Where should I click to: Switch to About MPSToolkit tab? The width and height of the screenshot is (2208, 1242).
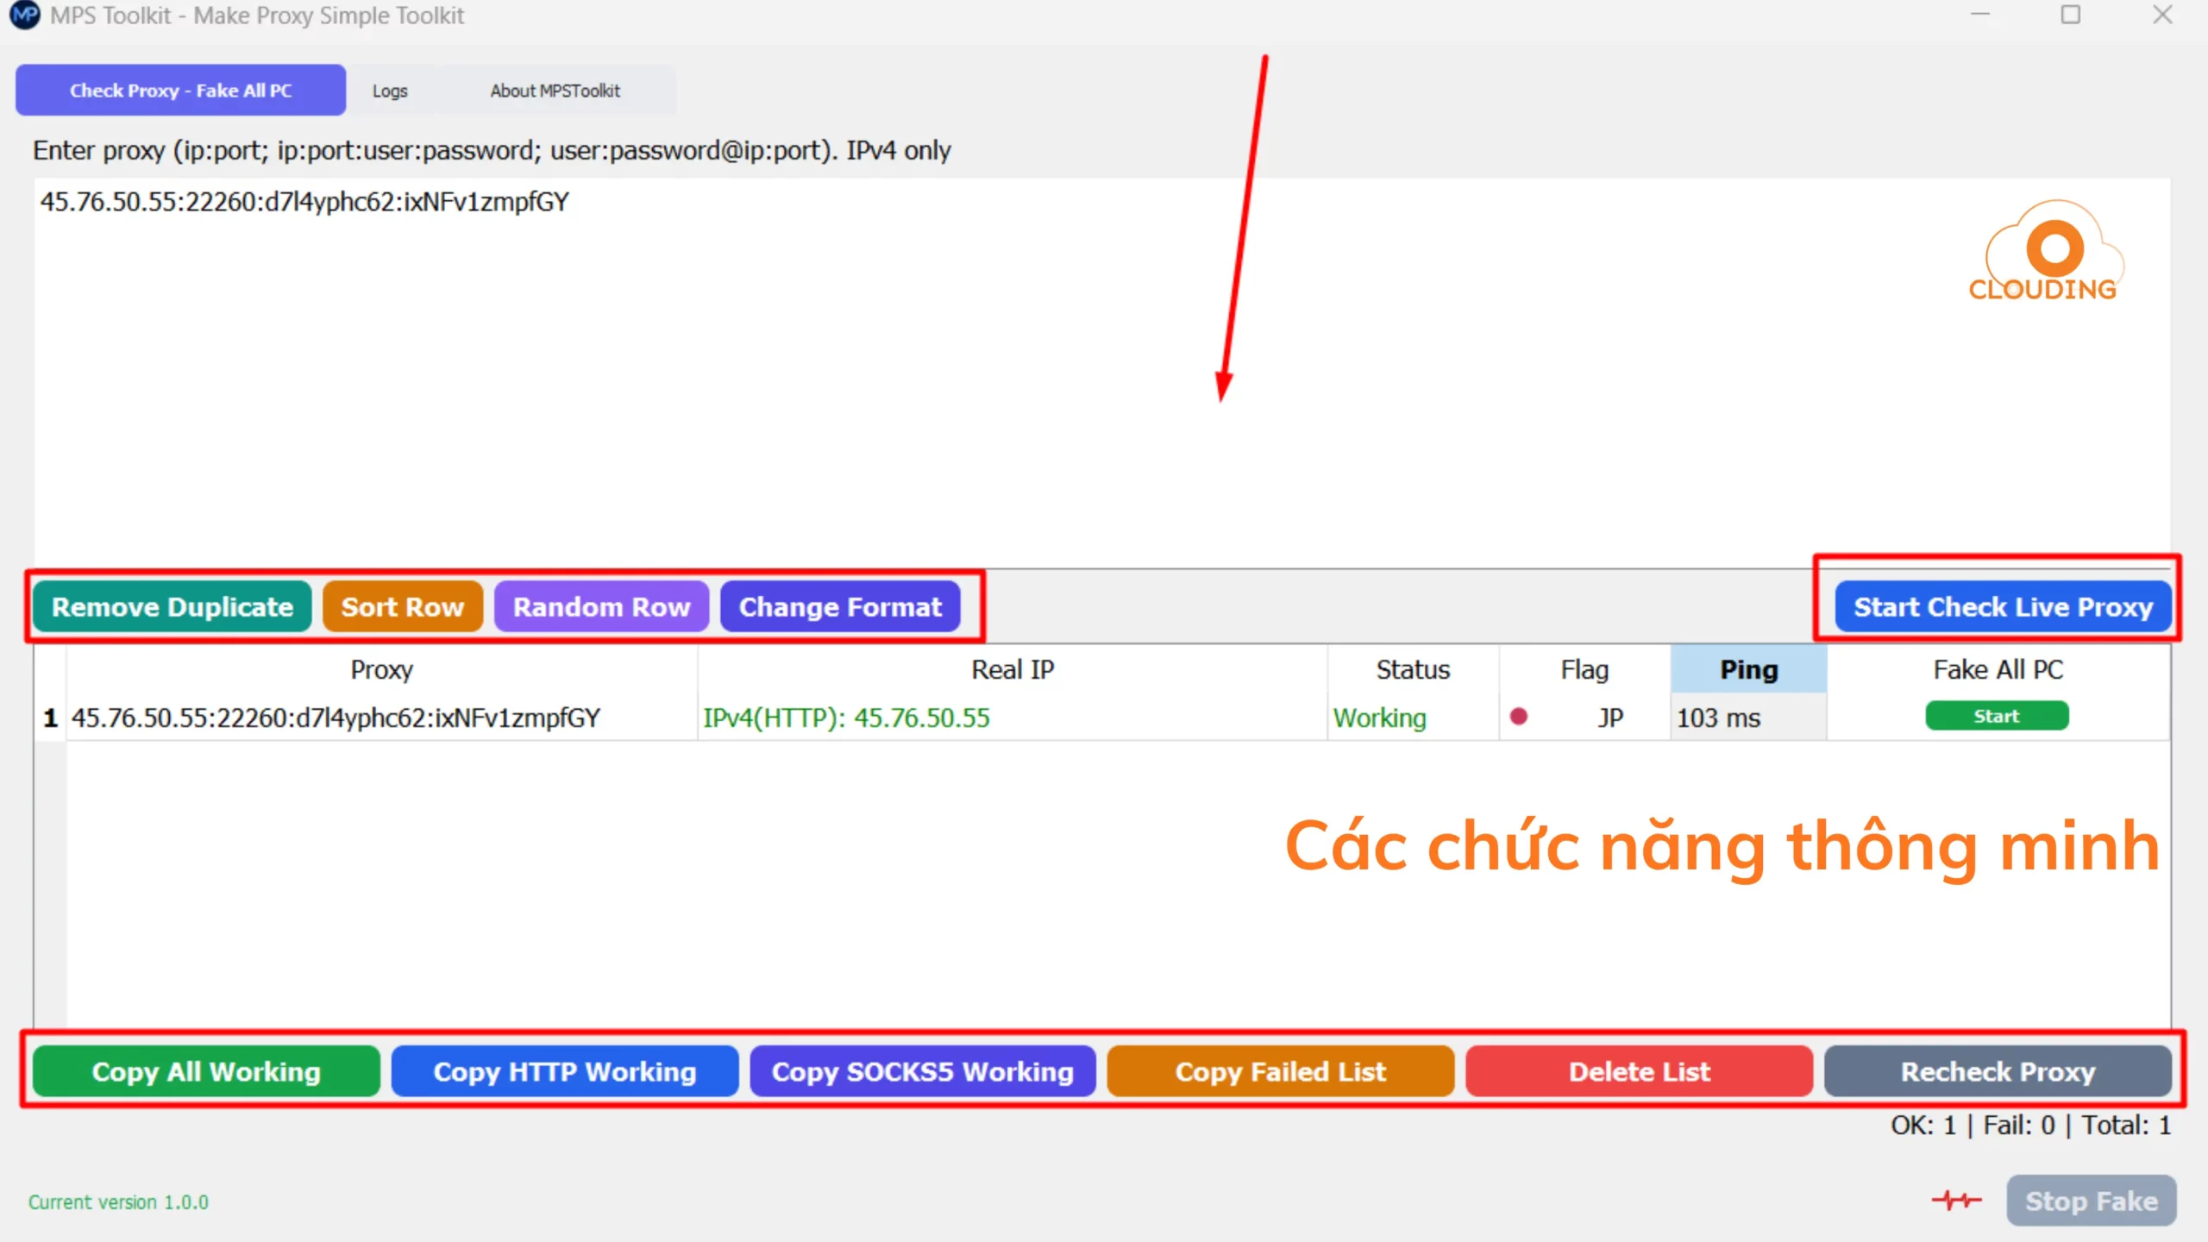(555, 91)
